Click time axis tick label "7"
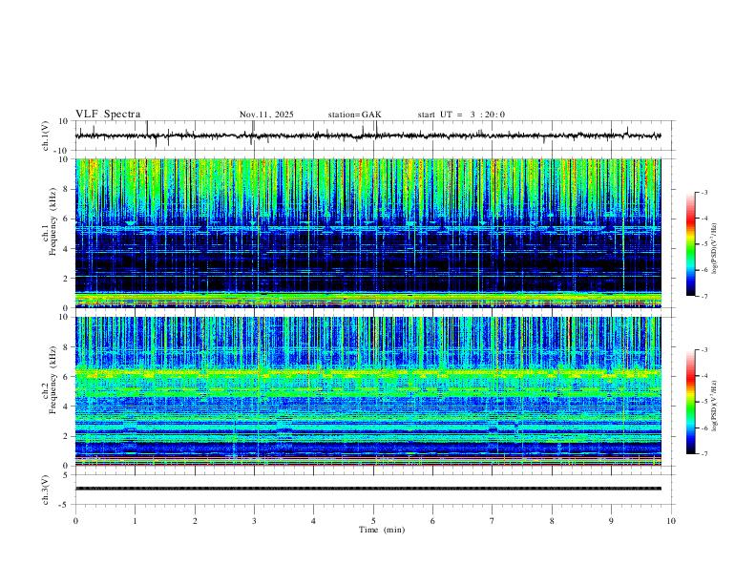Viewport: 756px width, 584px height. (493, 521)
